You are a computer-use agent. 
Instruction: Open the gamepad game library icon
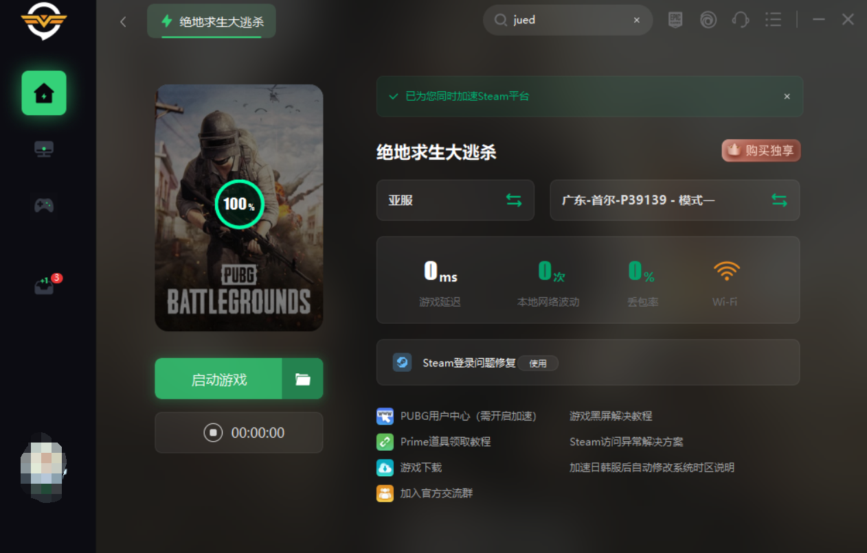pos(44,205)
